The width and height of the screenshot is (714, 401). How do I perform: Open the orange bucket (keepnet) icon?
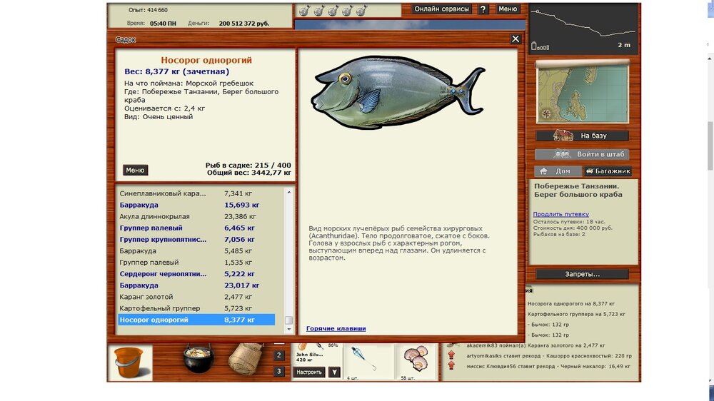(x=130, y=362)
